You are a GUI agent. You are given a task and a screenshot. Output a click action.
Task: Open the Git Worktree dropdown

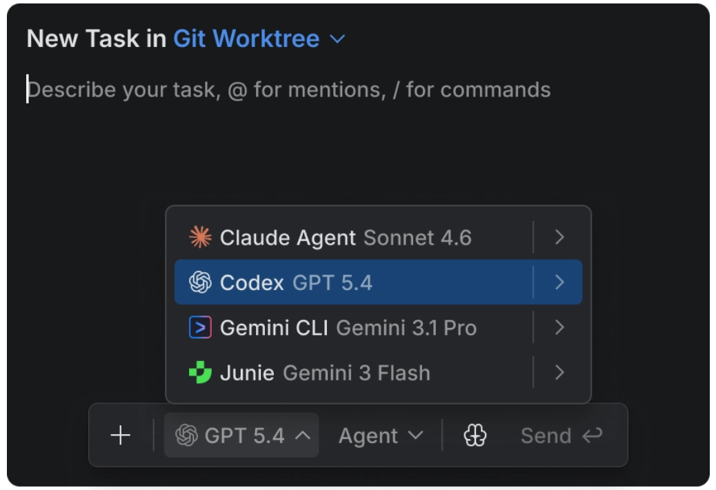pyautogui.click(x=258, y=39)
